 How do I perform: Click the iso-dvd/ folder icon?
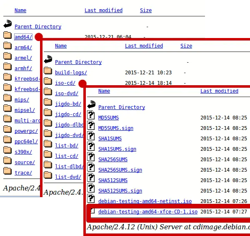pyautogui.click(x=48, y=92)
